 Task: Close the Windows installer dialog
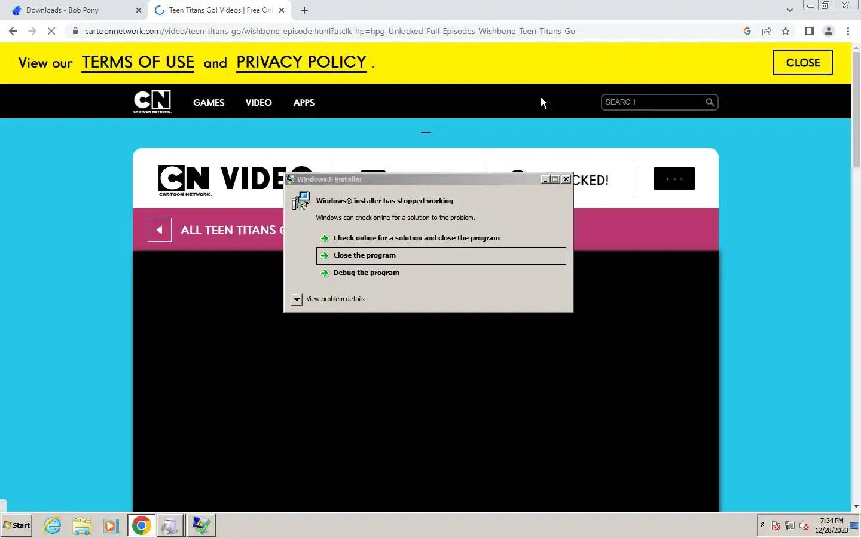(x=566, y=179)
